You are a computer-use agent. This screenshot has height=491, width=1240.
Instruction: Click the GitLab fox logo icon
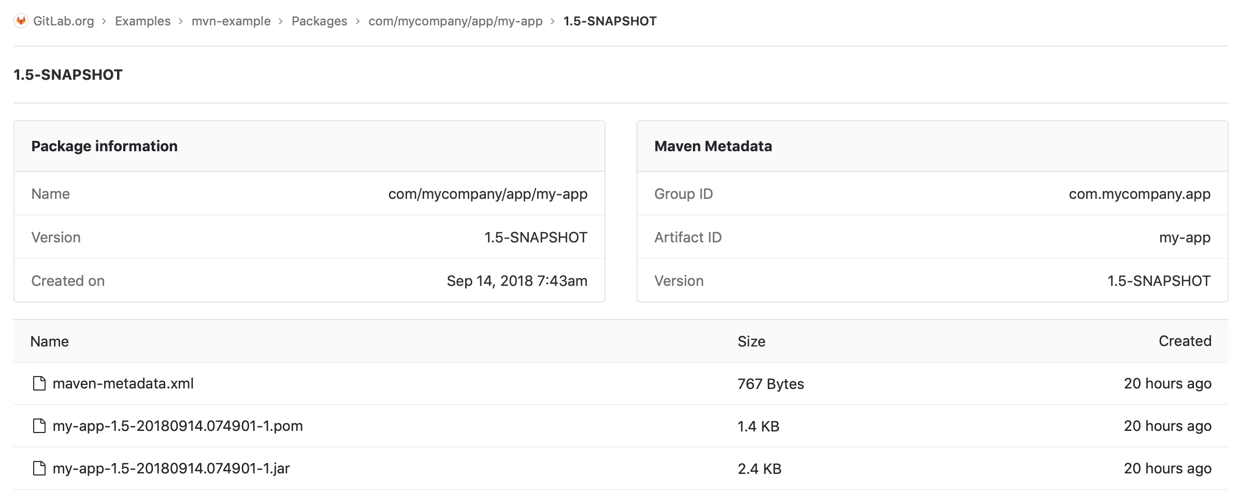click(x=21, y=21)
